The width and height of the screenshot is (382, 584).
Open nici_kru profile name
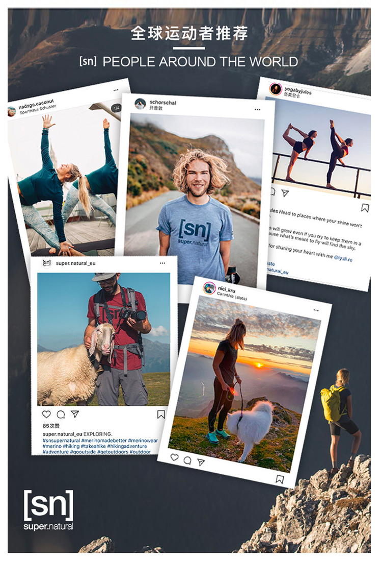pos(227,289)
